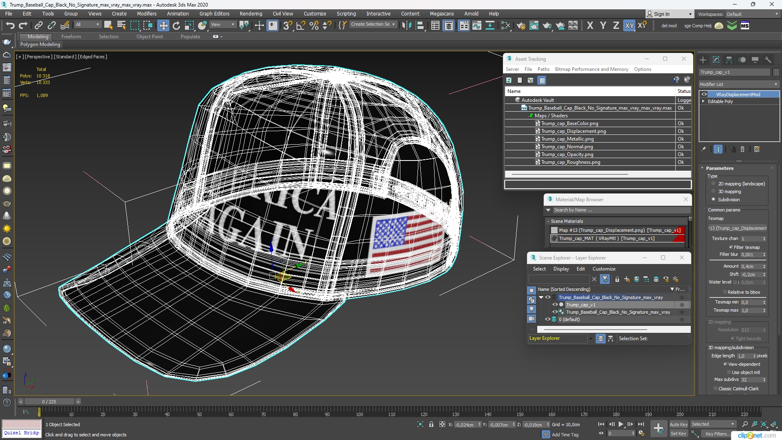Restrict movement to the X axis
The image size is (782, 440).
click(590, 26)
